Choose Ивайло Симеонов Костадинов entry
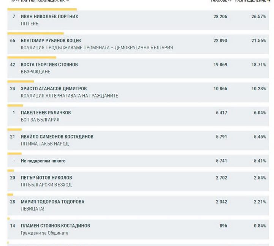 click(57, 137)
